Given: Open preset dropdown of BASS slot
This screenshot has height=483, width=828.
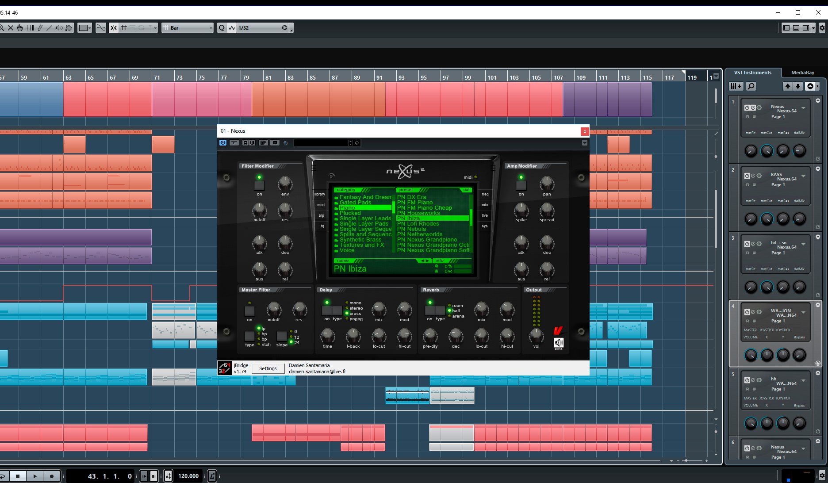Looking at the screenshot, I should point(803,176).
